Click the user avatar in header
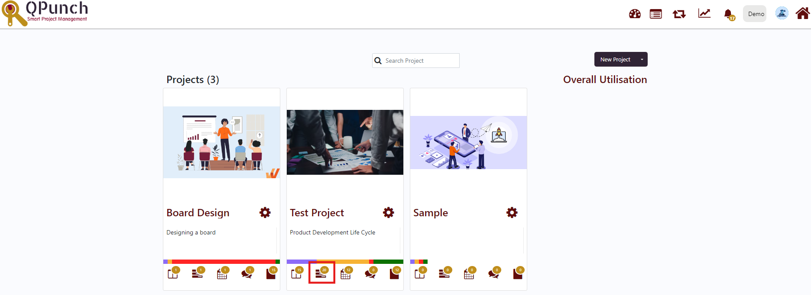Screen dimensions: 811x295 [x=782, y=13]
